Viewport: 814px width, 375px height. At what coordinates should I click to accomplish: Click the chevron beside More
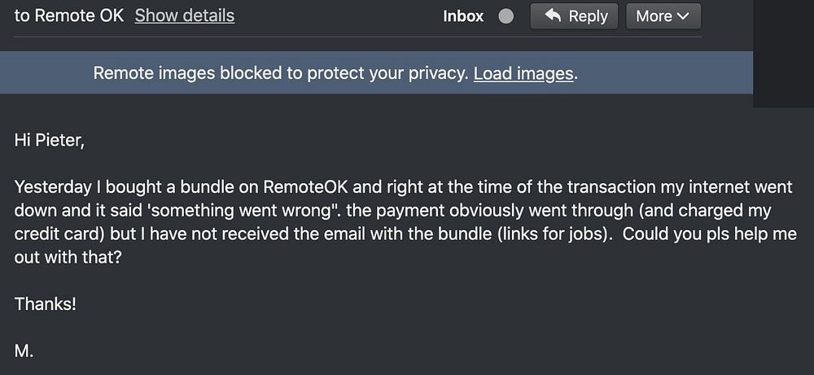pyautogui.click(x=682, y=16)
